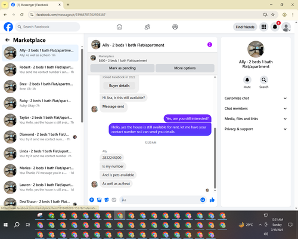Screen dimensions: 298x239
Task: Click Ally profile picture in right panel
Action: [256, 49]
